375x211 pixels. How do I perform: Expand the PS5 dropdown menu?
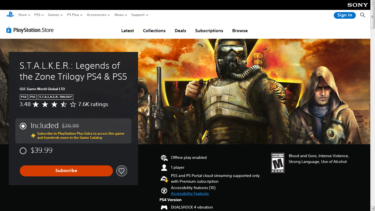39,15
